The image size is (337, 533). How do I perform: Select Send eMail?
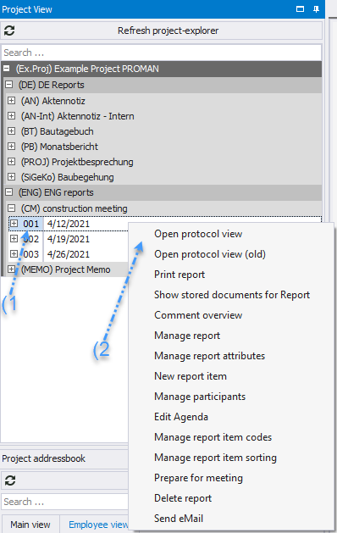tap(179, 519)
